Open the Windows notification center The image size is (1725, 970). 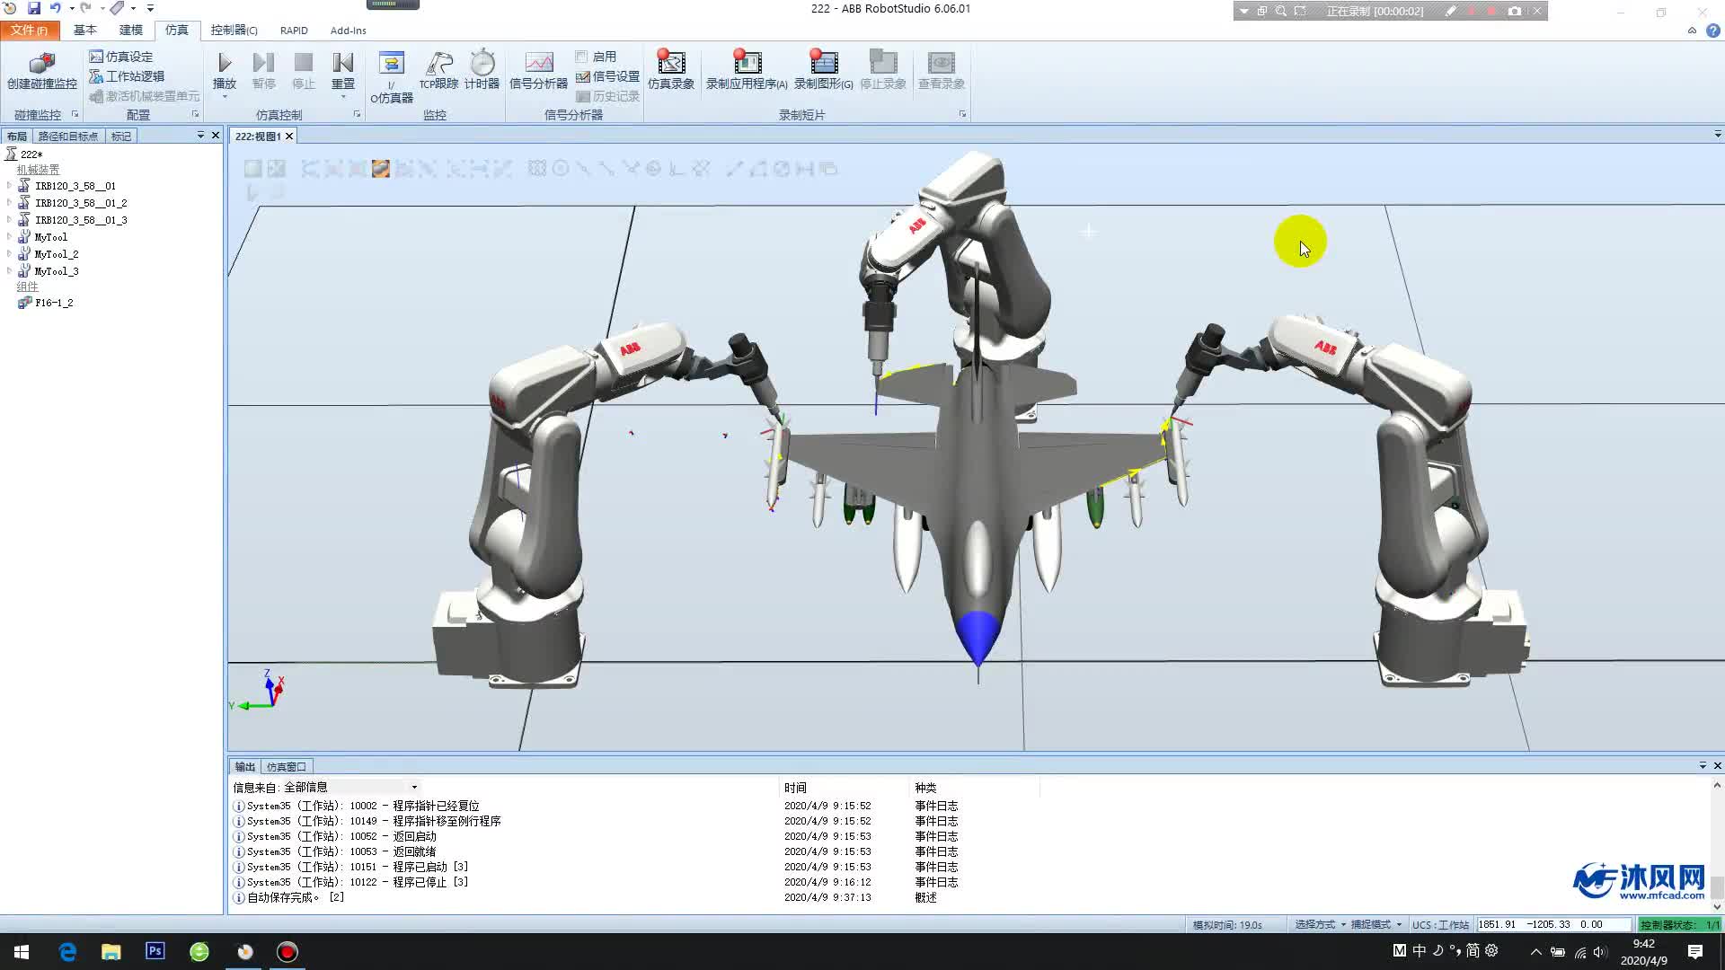(x=1695, y=952)
